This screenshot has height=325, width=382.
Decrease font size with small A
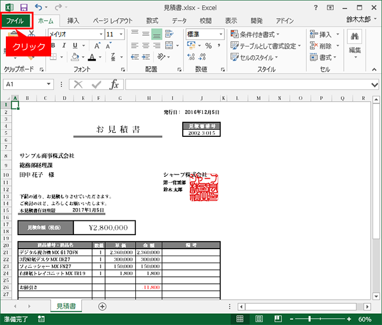(108, 46)
